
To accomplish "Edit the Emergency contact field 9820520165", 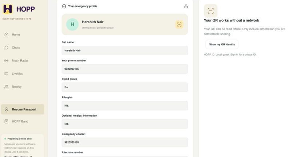I will coord(125,142).
